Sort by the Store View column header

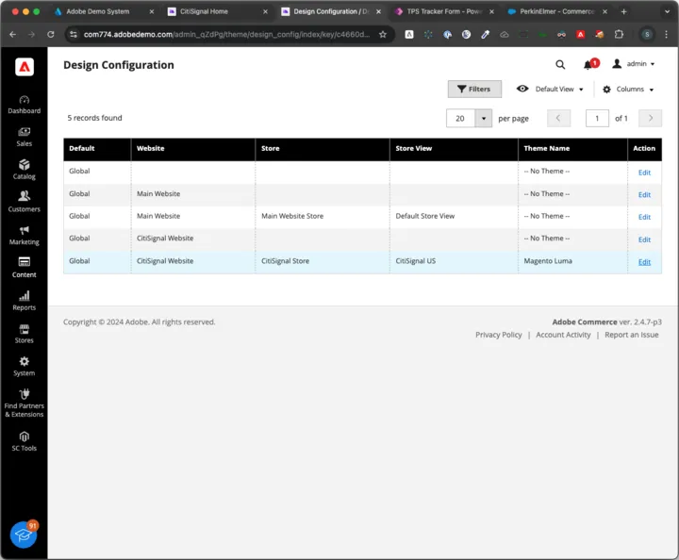click(454, 148)
